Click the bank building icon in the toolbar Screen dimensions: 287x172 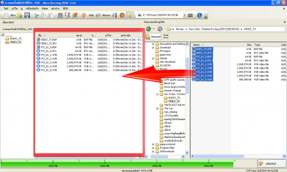(60, 15)
